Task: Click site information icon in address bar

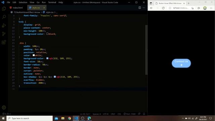Action: point(170,8)
